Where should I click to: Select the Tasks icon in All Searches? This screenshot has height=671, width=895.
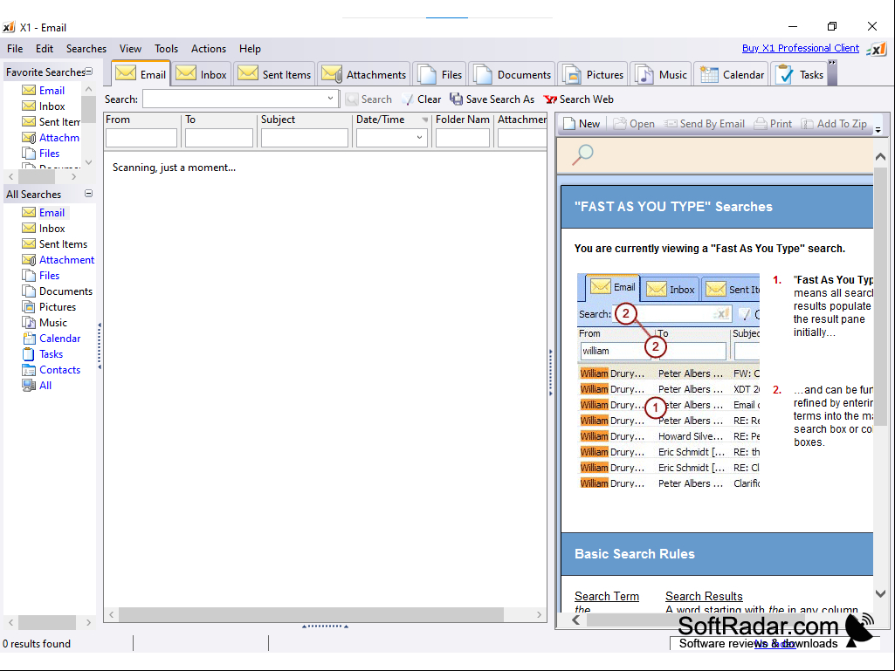29,353
